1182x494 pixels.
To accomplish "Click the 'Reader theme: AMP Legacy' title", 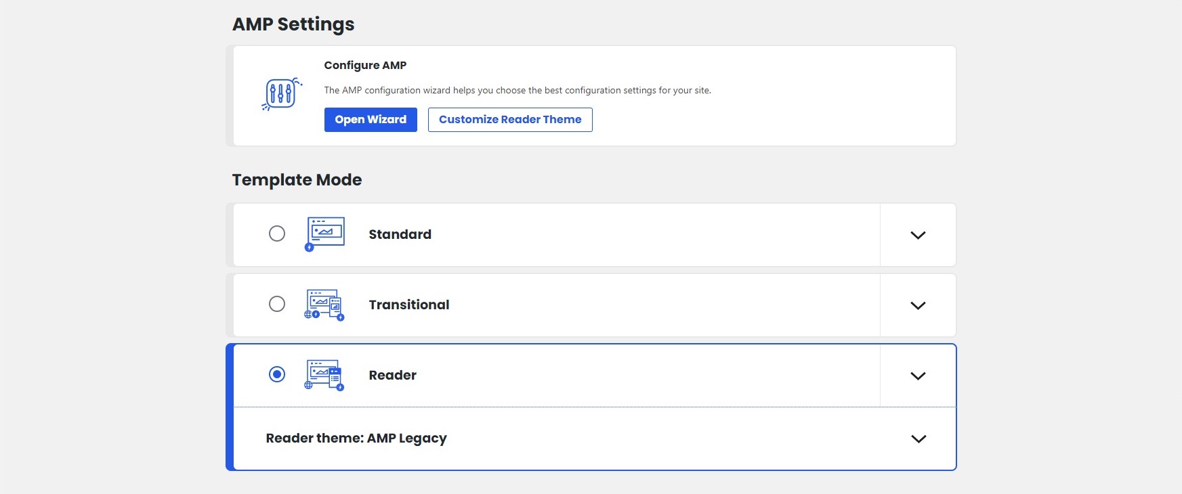I will (x=356, y=439).
